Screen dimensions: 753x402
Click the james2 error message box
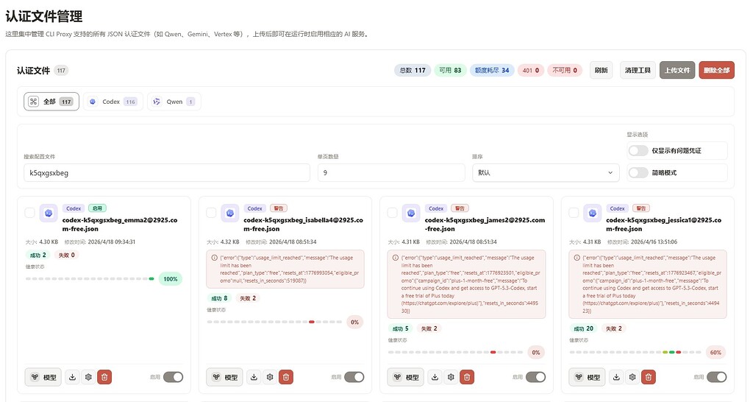(x=466, y=284)
